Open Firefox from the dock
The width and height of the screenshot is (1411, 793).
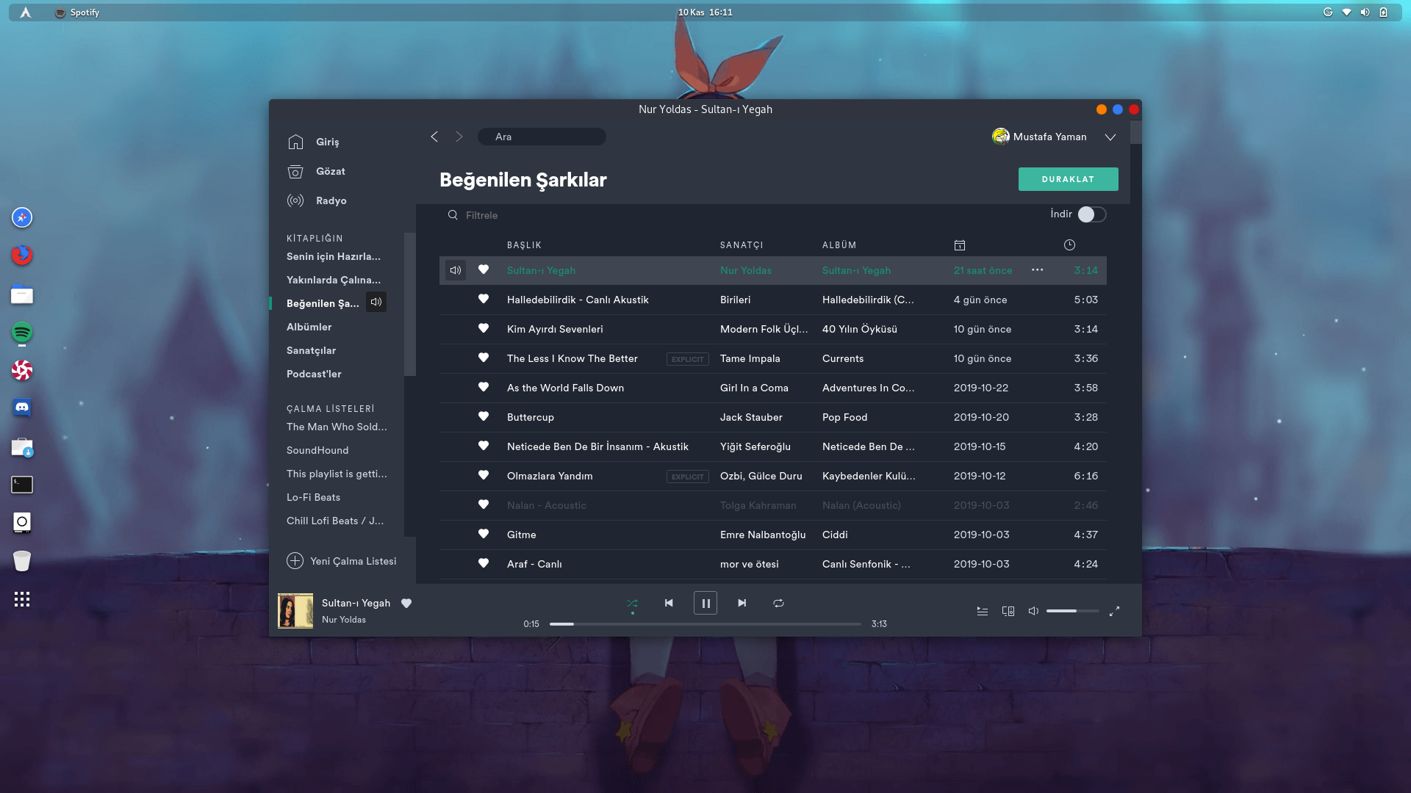point(22,255)
